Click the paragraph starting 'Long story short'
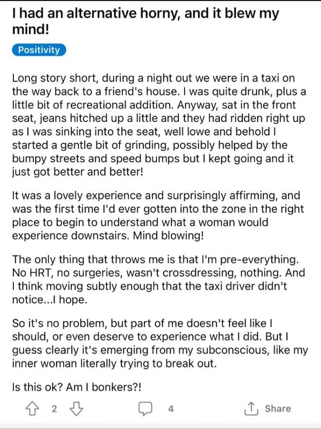This screenshot has width=321, height=429. click(159, 125)
